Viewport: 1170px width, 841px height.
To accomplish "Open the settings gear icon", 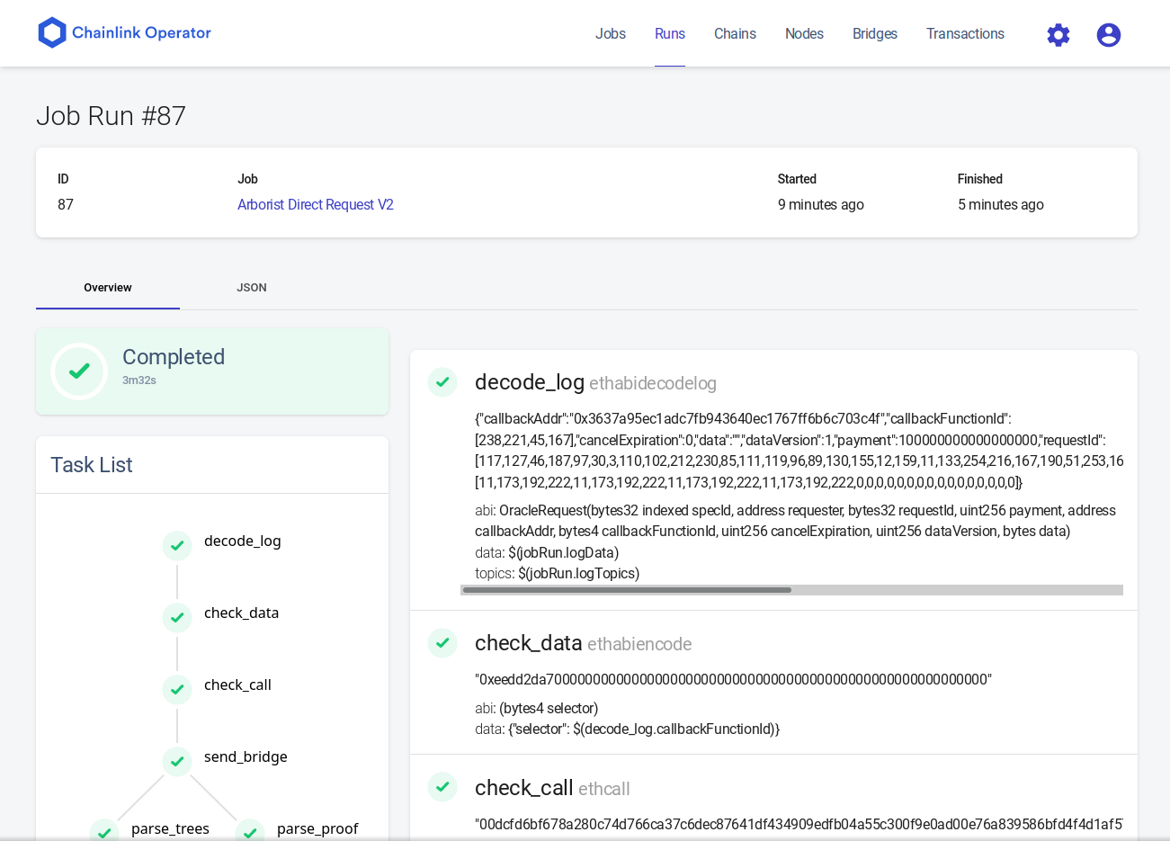I will 1058,35.
